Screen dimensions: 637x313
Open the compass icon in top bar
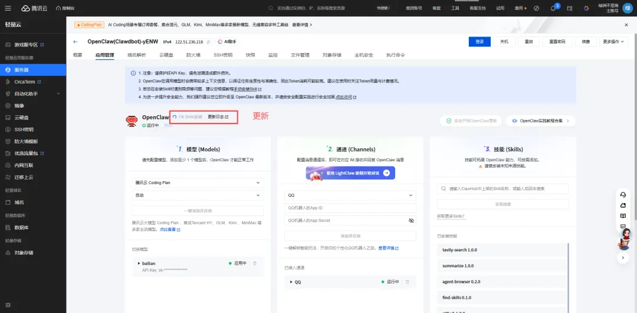pos(536,8)
